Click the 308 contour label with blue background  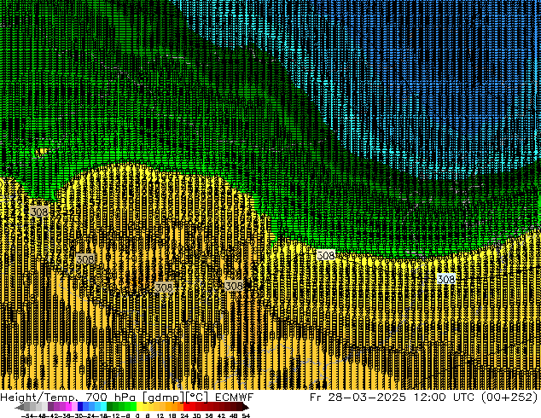(446, 279)
